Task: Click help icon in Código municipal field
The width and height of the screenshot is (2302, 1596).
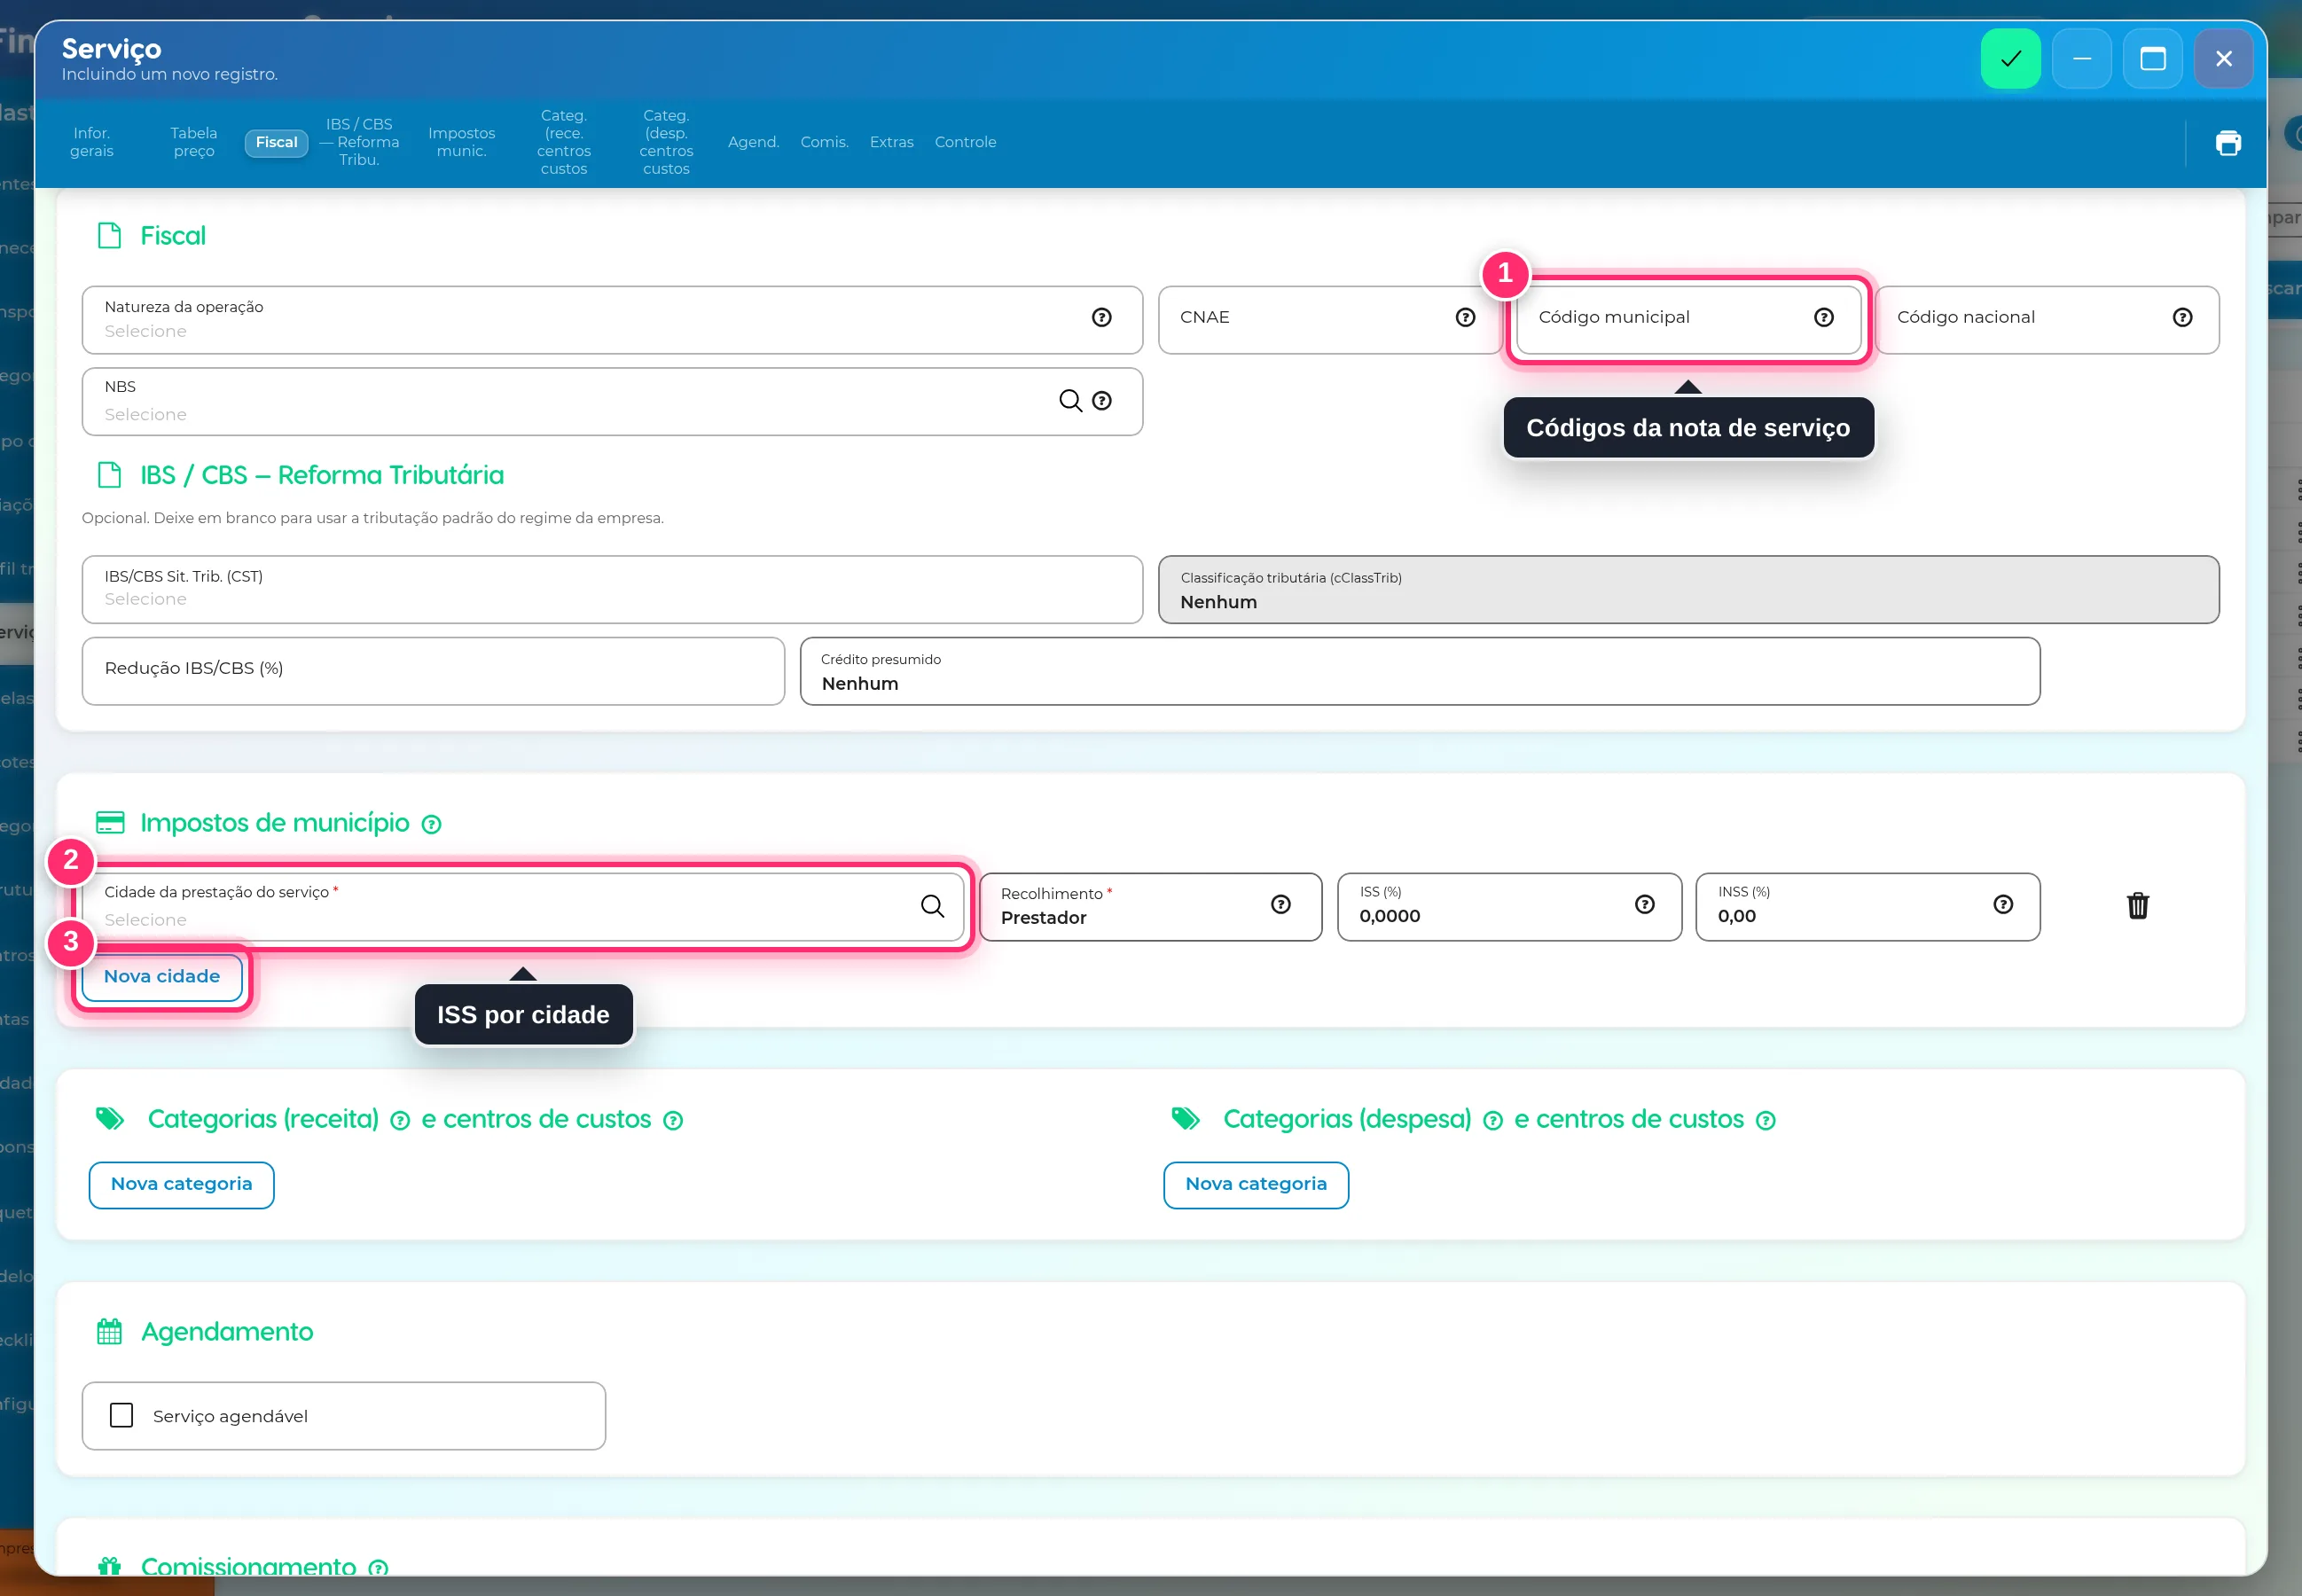Action: point(1823,317)
